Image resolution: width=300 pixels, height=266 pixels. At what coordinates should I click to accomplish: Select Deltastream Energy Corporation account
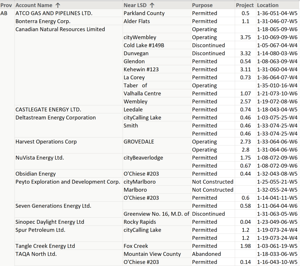tap(55, 117)
